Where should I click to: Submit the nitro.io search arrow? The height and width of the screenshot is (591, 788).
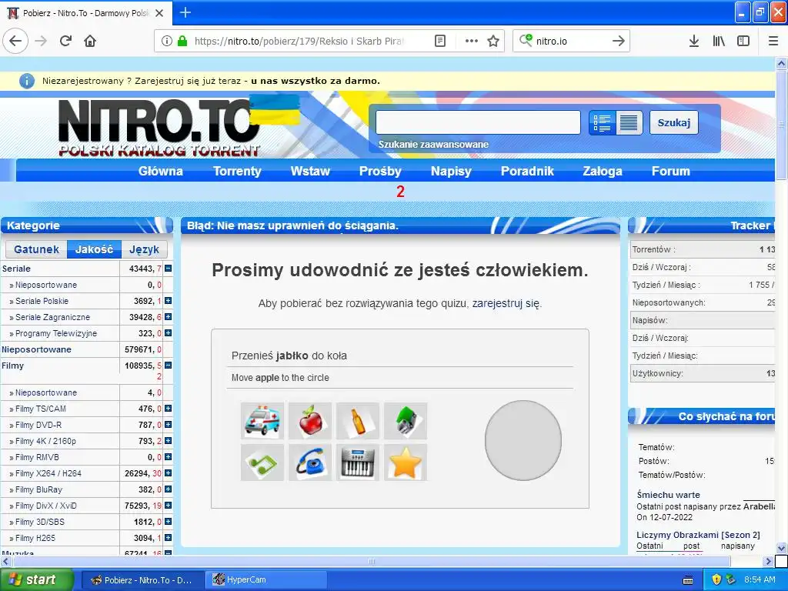[x=618, y=41]
